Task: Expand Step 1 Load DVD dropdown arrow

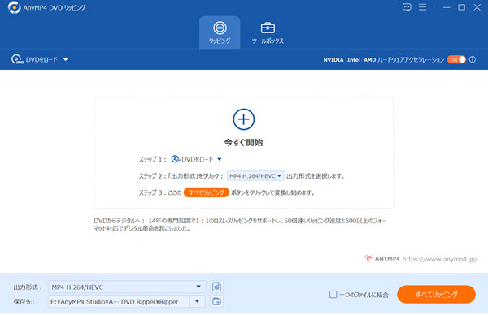Action: pos(220,159)
